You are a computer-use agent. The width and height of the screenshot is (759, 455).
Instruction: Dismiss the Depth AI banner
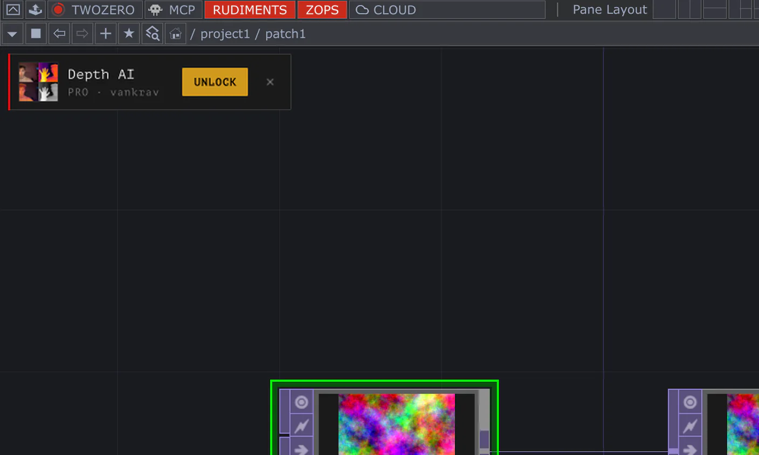pos(270,82)
